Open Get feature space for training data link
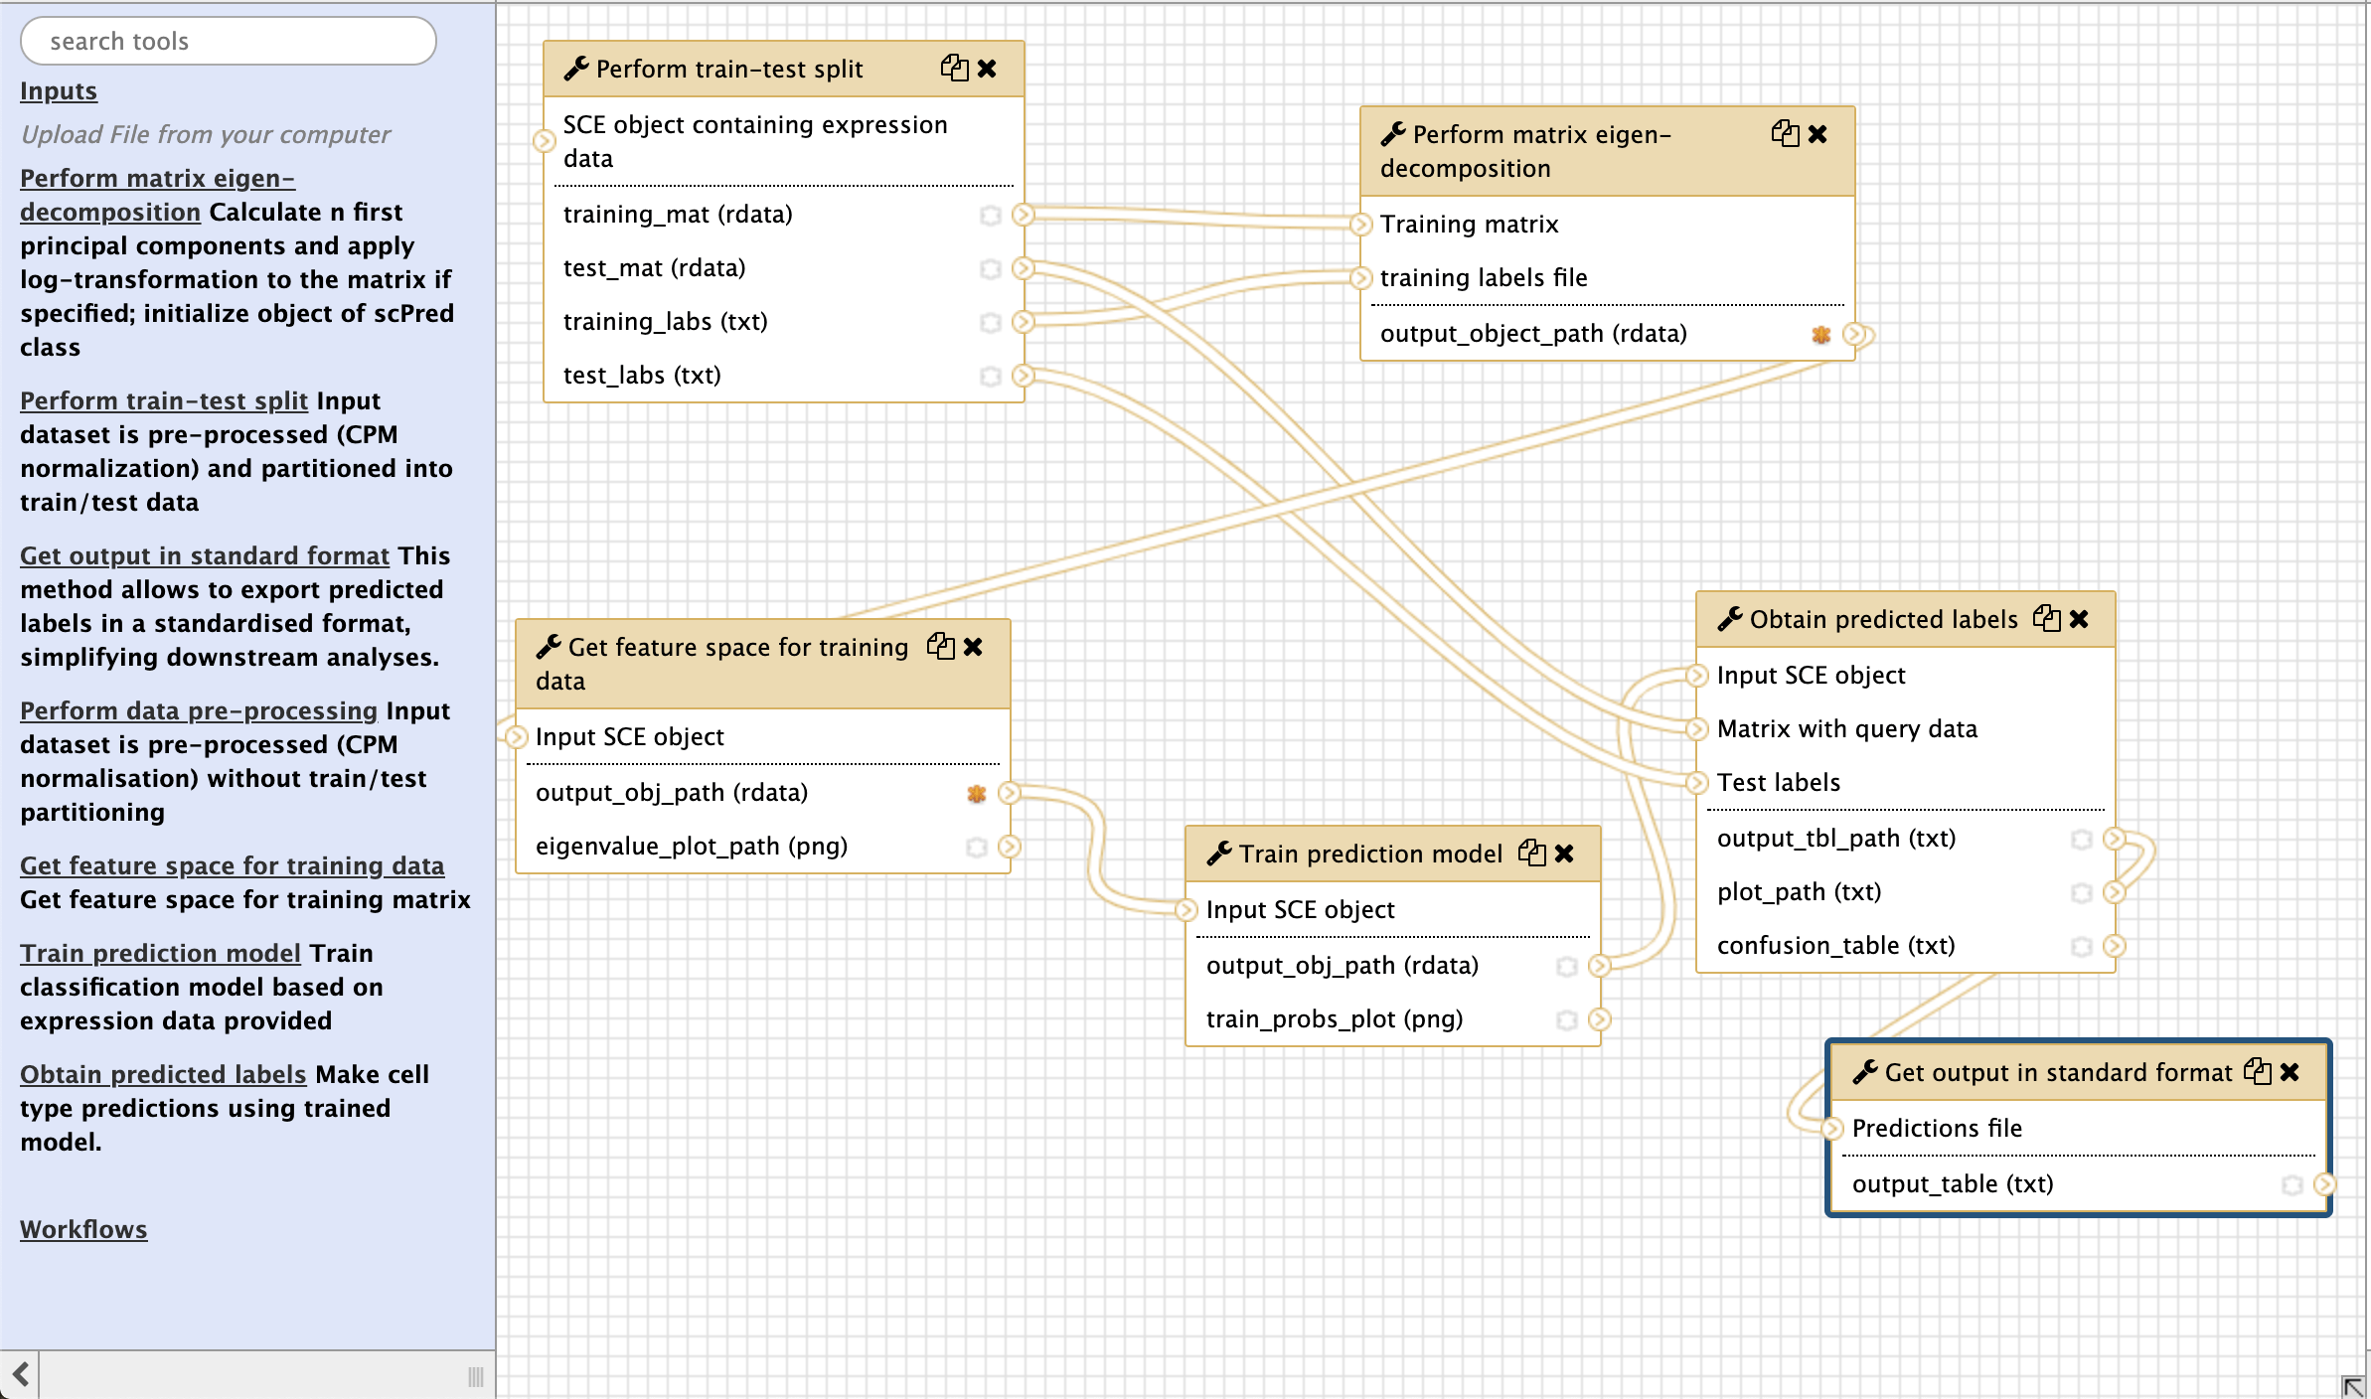The height and width of the screenshot is (1399, 2371). point(233,866)
